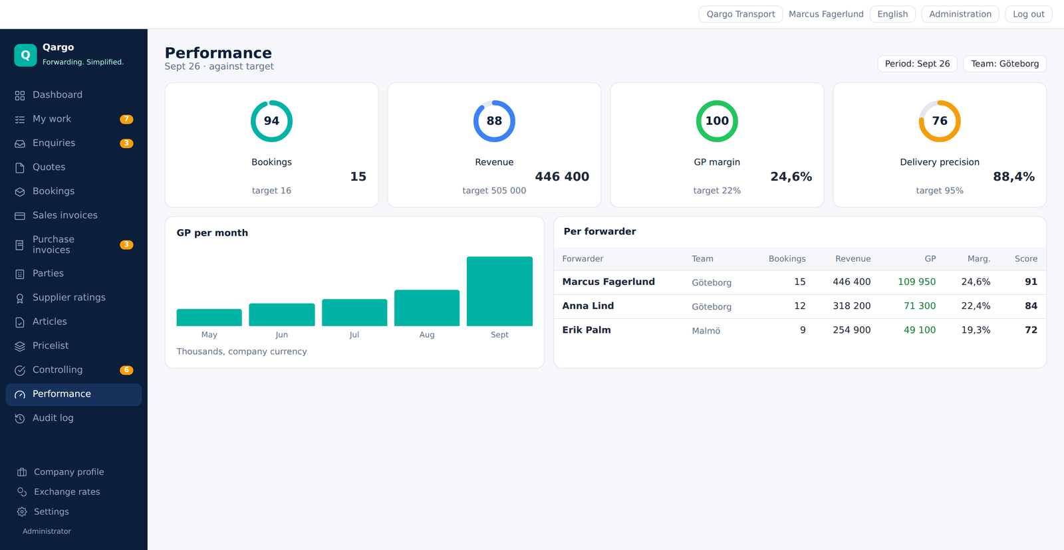Click the Sept bar in GP chart
Image resolution: width=1064 pixels, height=550 pixels.
tap(499, 291)
